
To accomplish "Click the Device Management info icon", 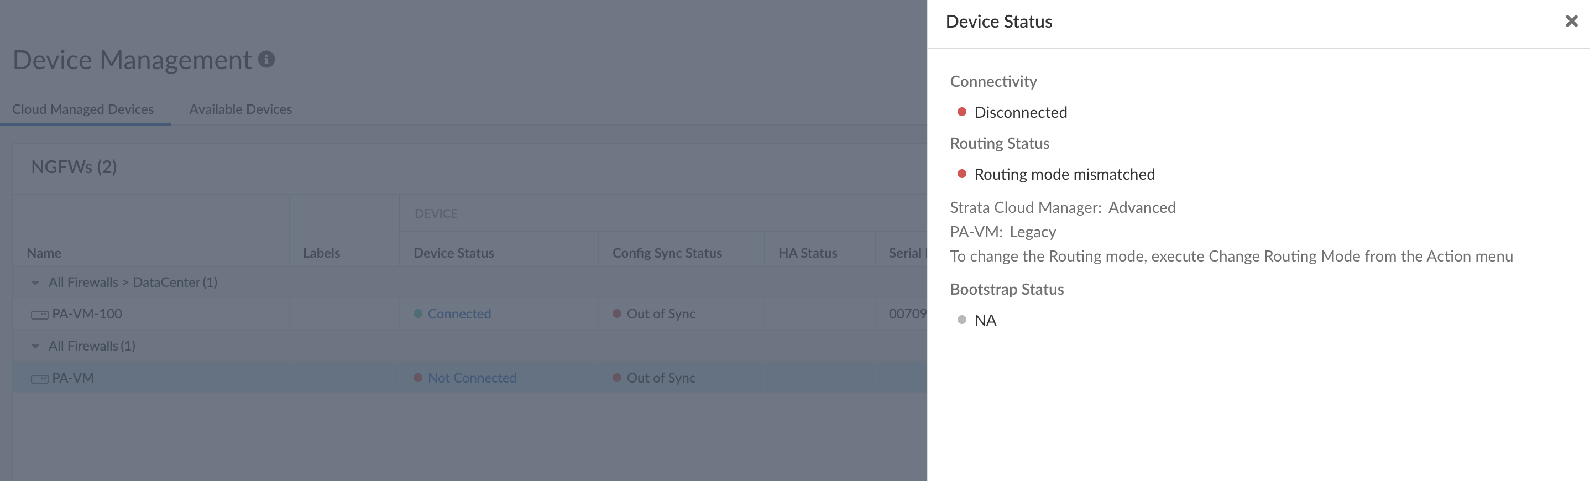I will (x=266, y=59).
